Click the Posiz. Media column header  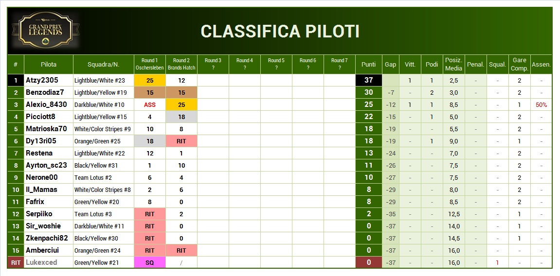tap(453, 65)
